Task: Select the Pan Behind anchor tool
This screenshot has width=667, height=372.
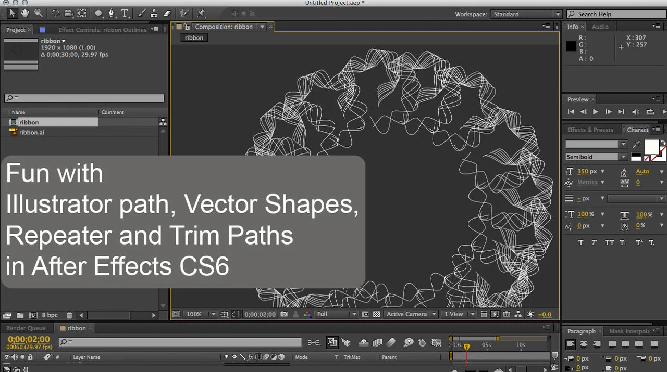Action: (82, 14)
